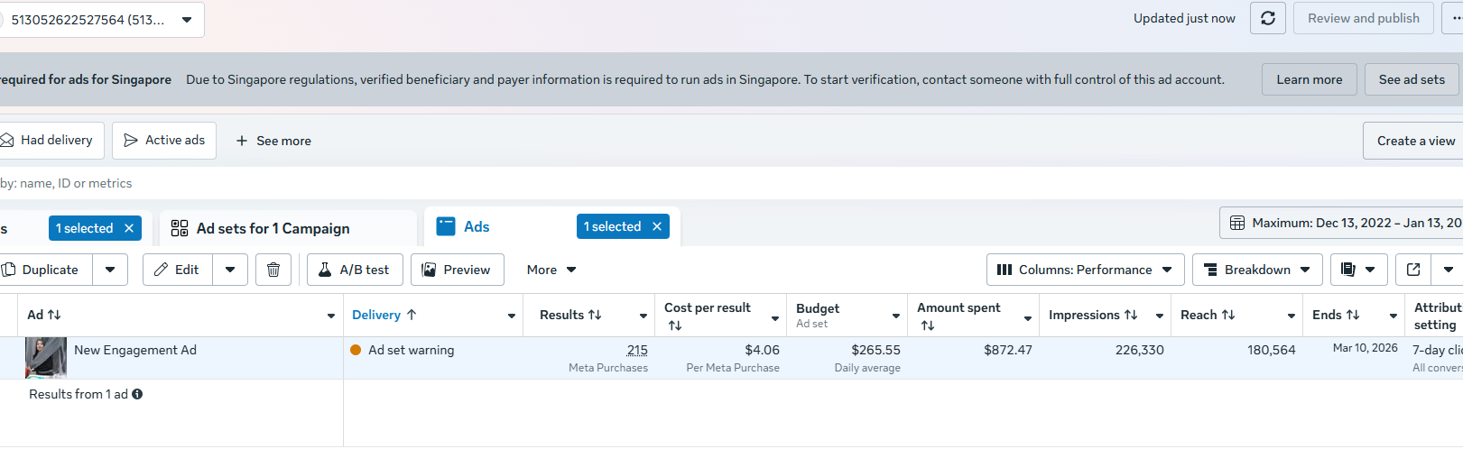Click the A/B test flask button
This screenshot has height=449, width=1463.
point(355,270)
